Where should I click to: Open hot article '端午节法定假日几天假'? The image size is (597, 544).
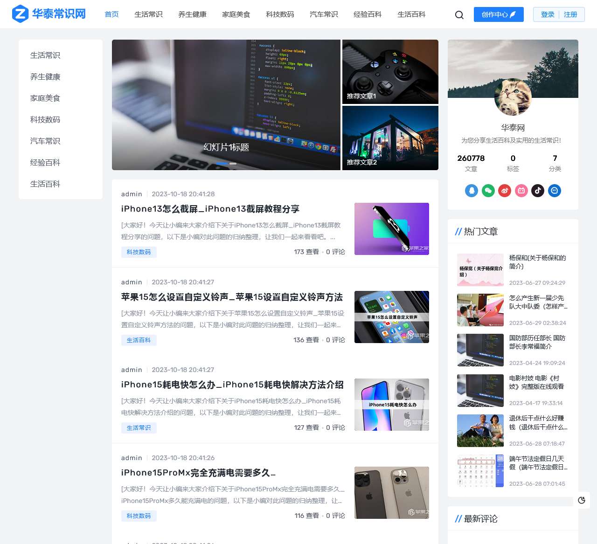(538, 463)
